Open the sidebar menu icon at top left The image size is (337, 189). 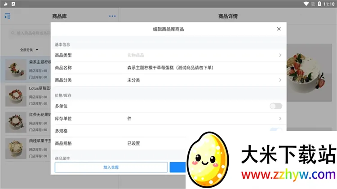pos(7,17)
